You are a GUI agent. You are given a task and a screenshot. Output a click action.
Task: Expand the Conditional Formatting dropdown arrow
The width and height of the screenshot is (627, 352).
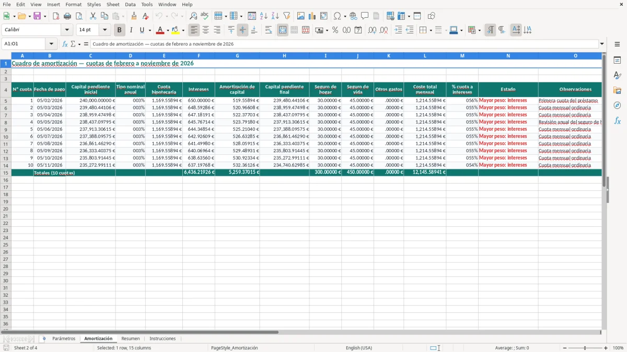480,30
